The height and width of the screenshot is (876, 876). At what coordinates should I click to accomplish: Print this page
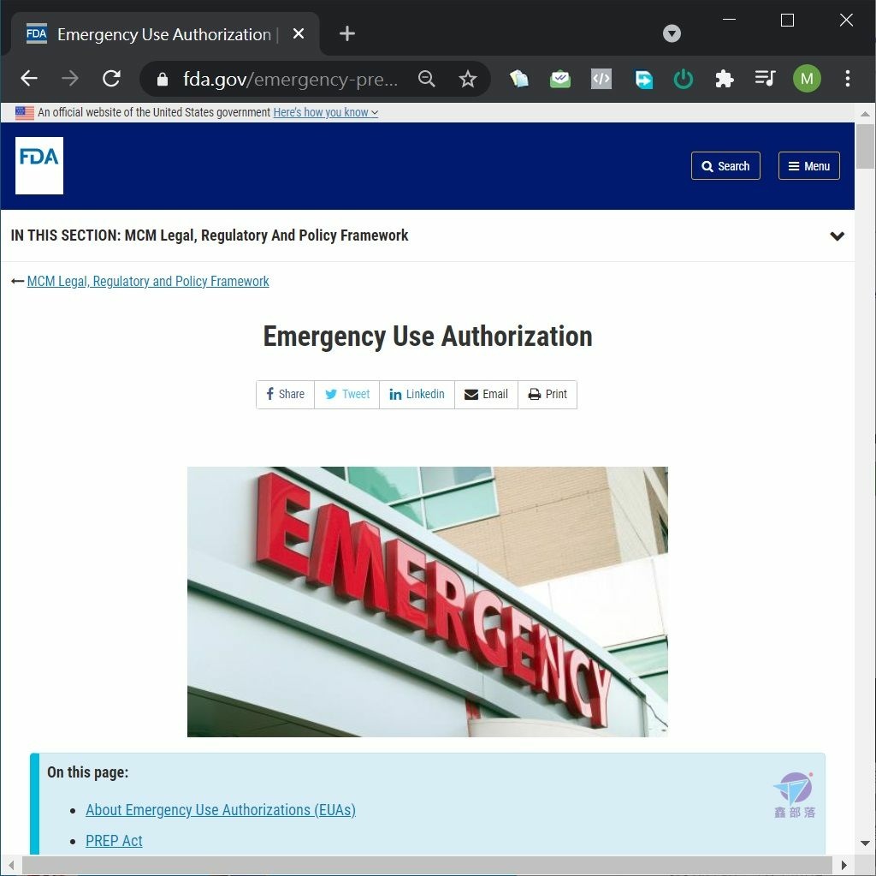[547, 395]
